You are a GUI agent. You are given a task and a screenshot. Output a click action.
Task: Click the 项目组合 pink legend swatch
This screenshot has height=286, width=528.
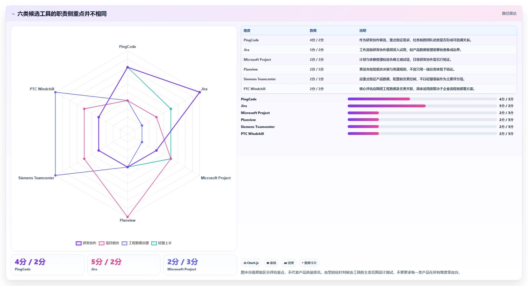click(x=101, y=243)
